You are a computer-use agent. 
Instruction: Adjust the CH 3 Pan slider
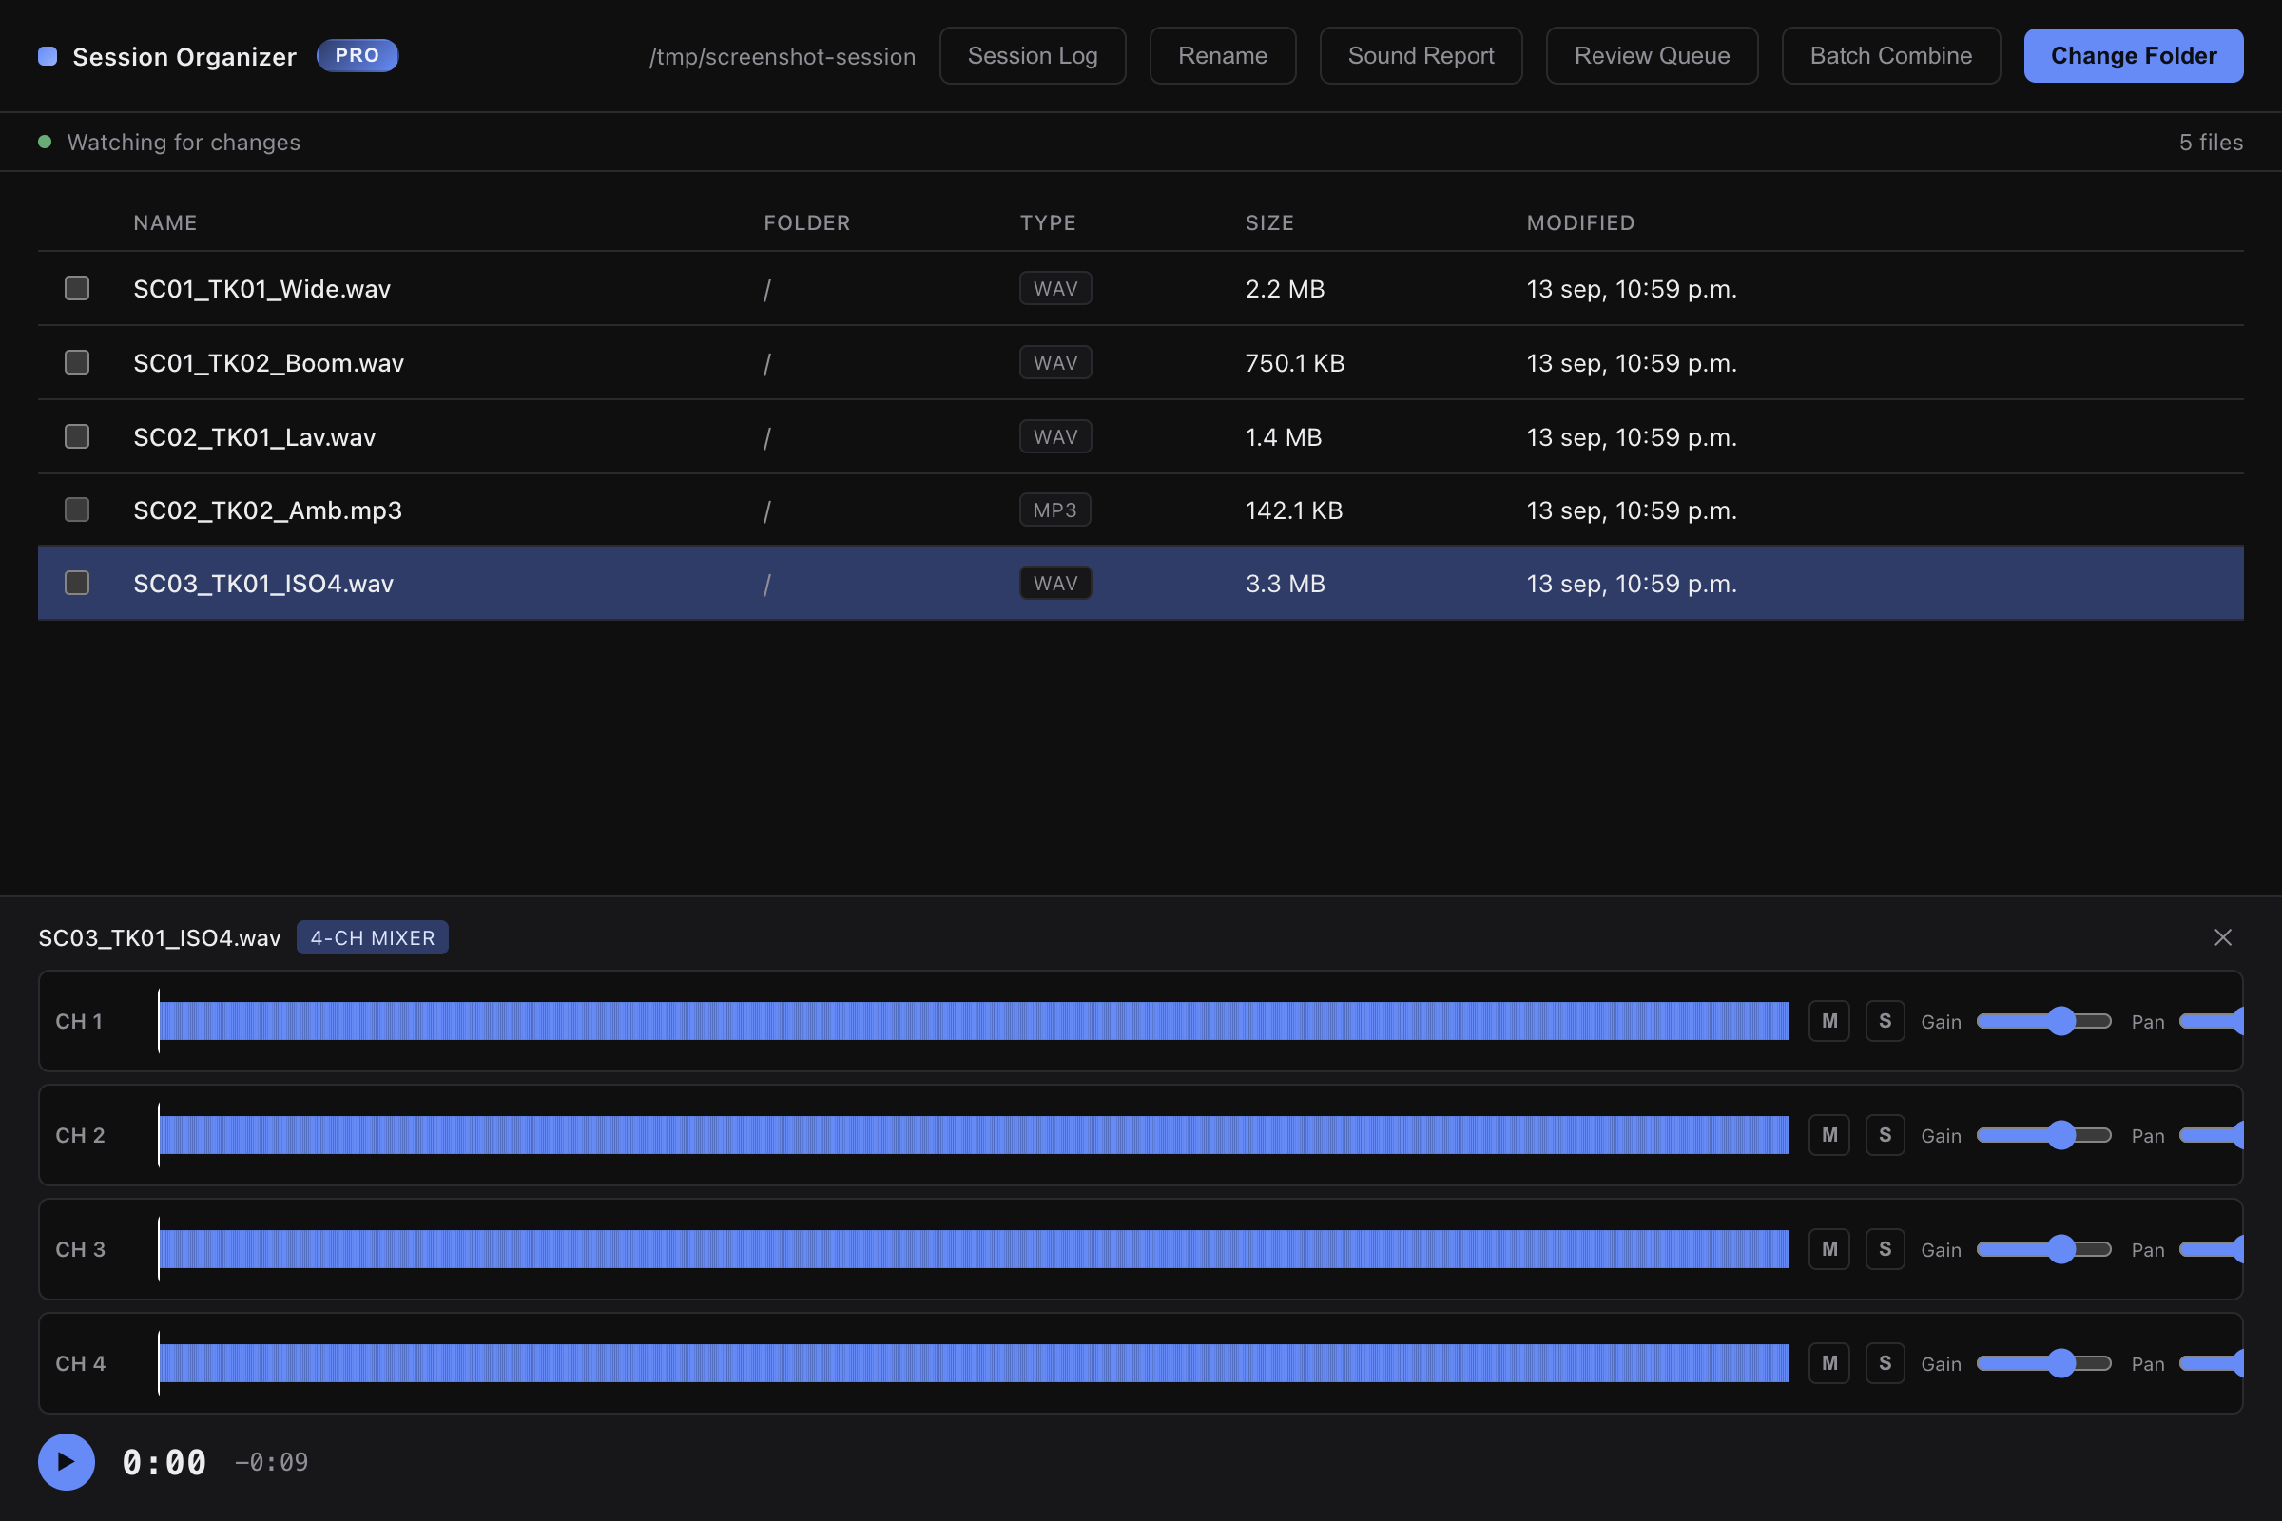point(2212,1249)
